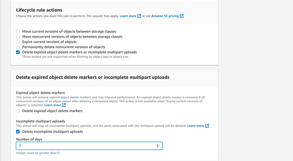Follow Learn more link for incomplete multipart uploads

coord(196,126)
